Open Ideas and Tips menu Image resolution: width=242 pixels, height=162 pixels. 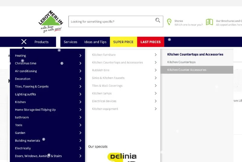[x=95, y=42]
